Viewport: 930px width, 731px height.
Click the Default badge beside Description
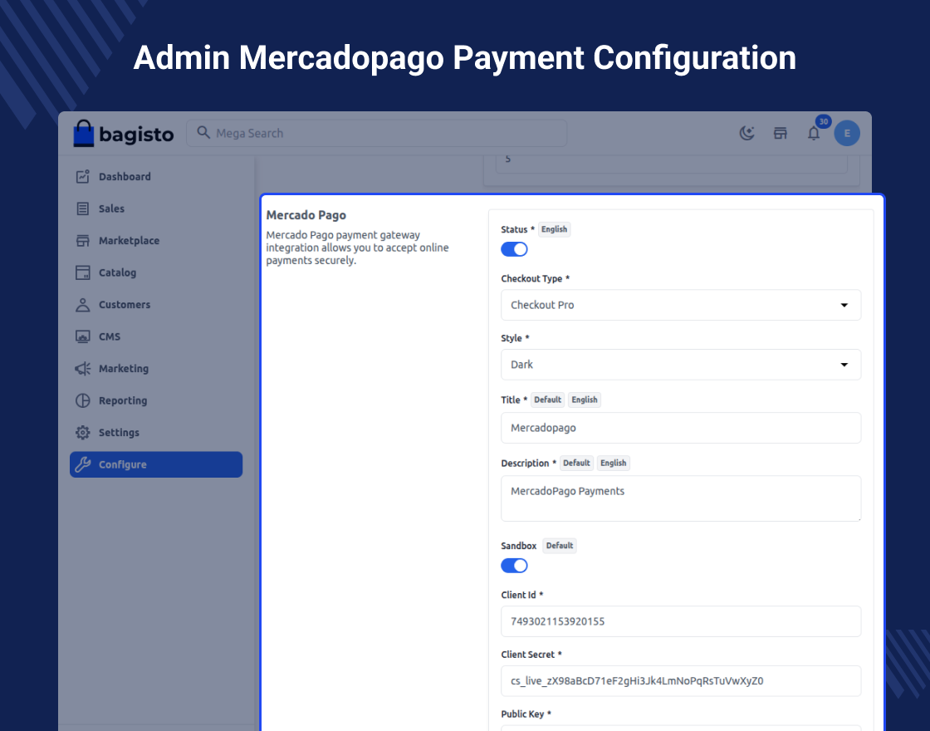pos(576,463)
